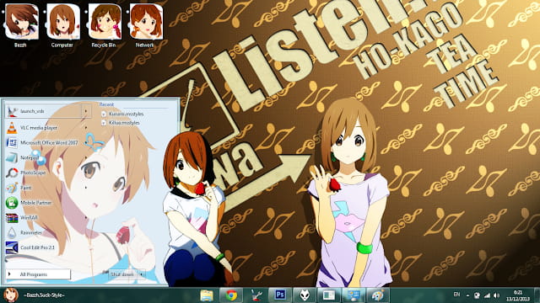Image resolution: width=540 pixels, height=303 pixels.
Task: Open the Personalization monitor taskbar icon
Action: tap(354, 295)
